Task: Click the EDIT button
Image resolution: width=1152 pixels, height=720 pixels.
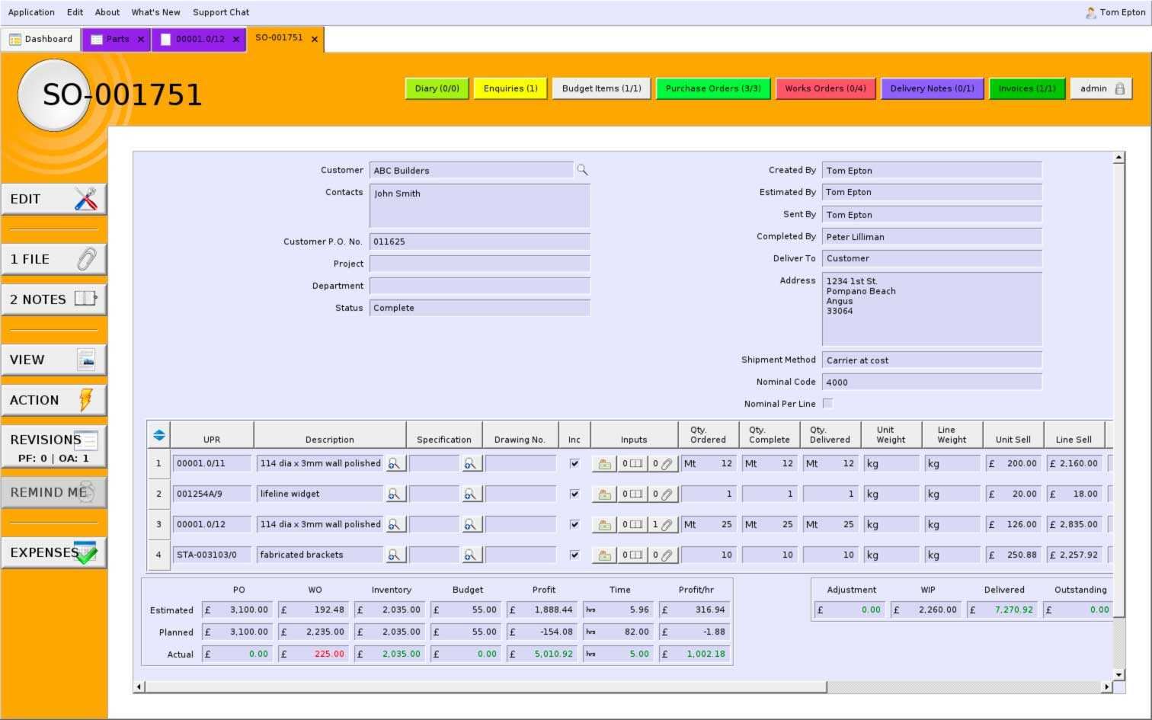Action: click(53, 199)
